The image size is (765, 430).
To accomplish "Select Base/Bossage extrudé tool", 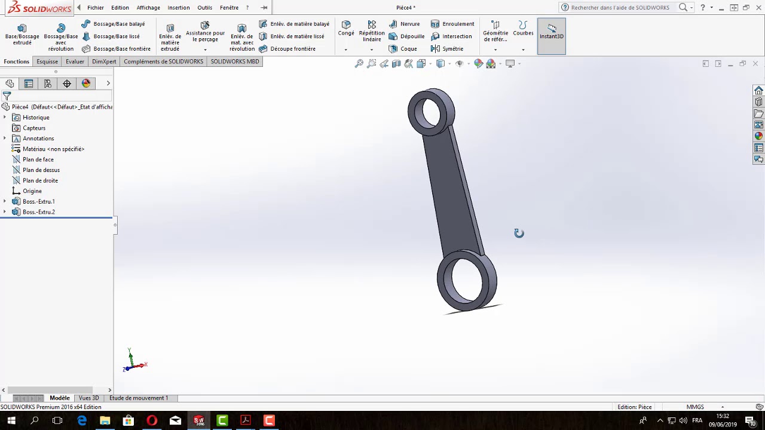I will (22, 35).
